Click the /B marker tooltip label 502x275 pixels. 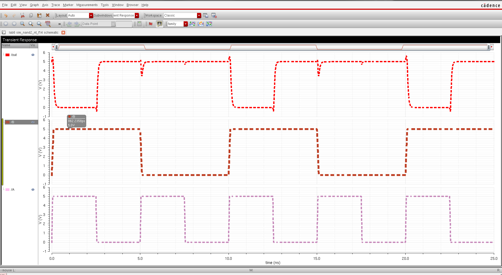click(x=76, y=121)
